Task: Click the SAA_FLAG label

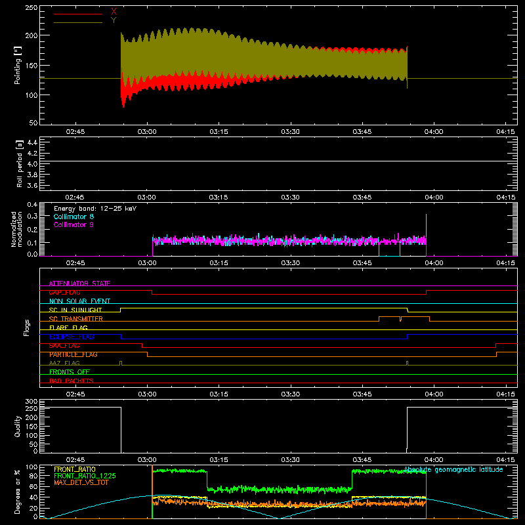Action: pyautogui.click(x=64, y=346)
